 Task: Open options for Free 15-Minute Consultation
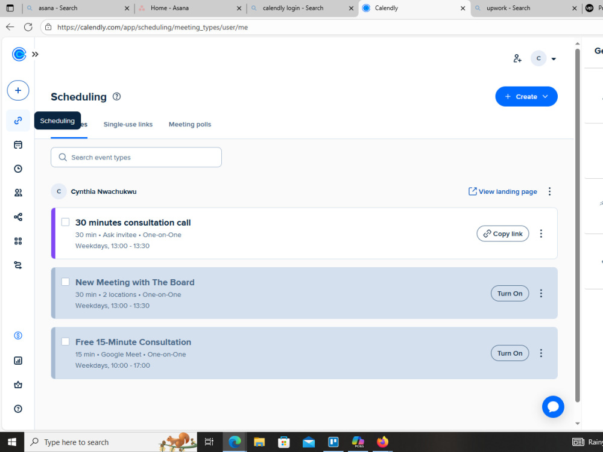[x=541, y=353]
